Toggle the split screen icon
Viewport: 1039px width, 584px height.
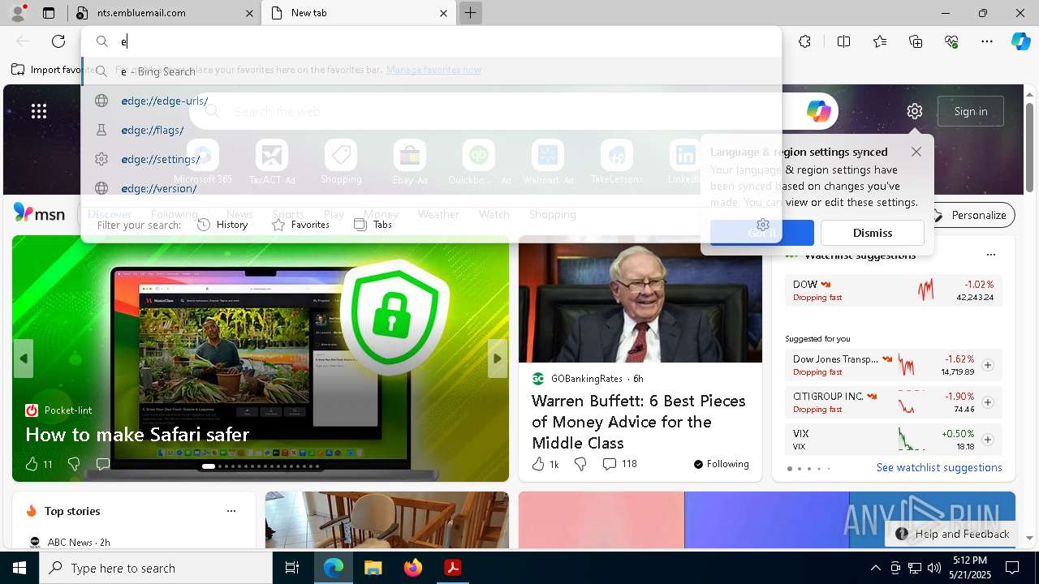click(843, 41)
